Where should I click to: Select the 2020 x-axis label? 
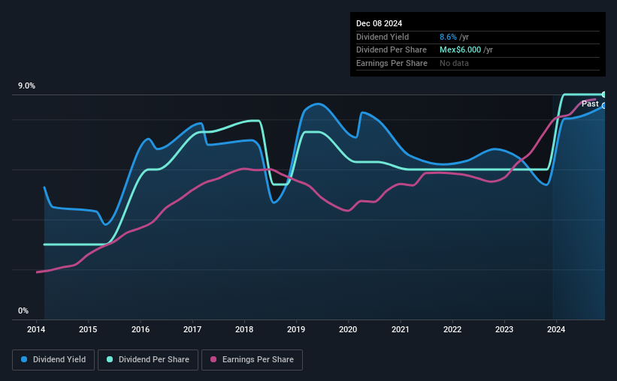click(x=348, y=329)
